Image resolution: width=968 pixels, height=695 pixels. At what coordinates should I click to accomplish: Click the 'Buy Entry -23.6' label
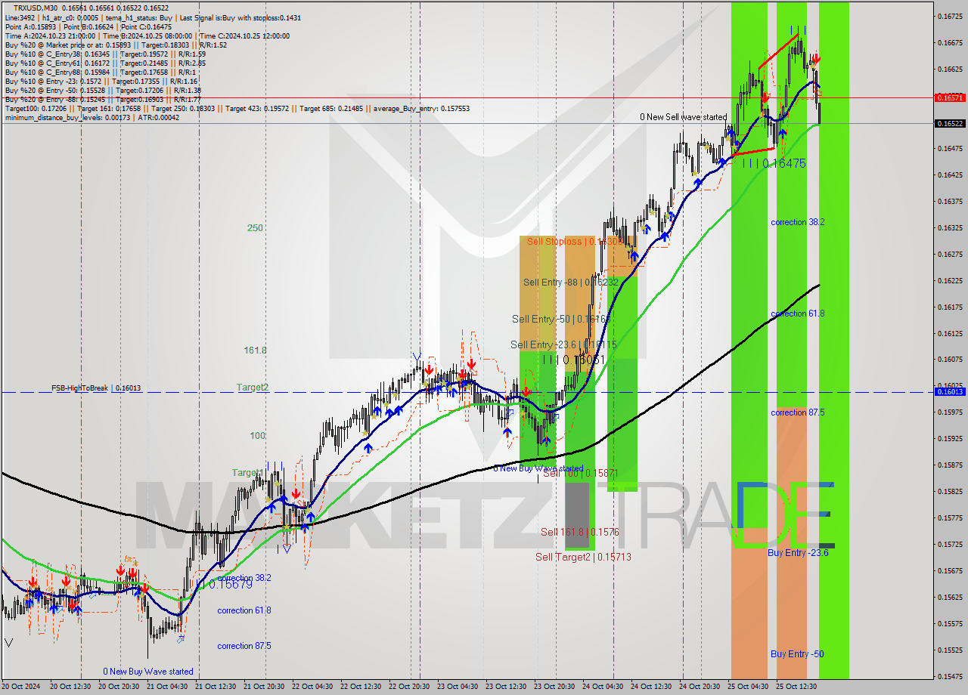pyautogui.click(x=798, y=553)
